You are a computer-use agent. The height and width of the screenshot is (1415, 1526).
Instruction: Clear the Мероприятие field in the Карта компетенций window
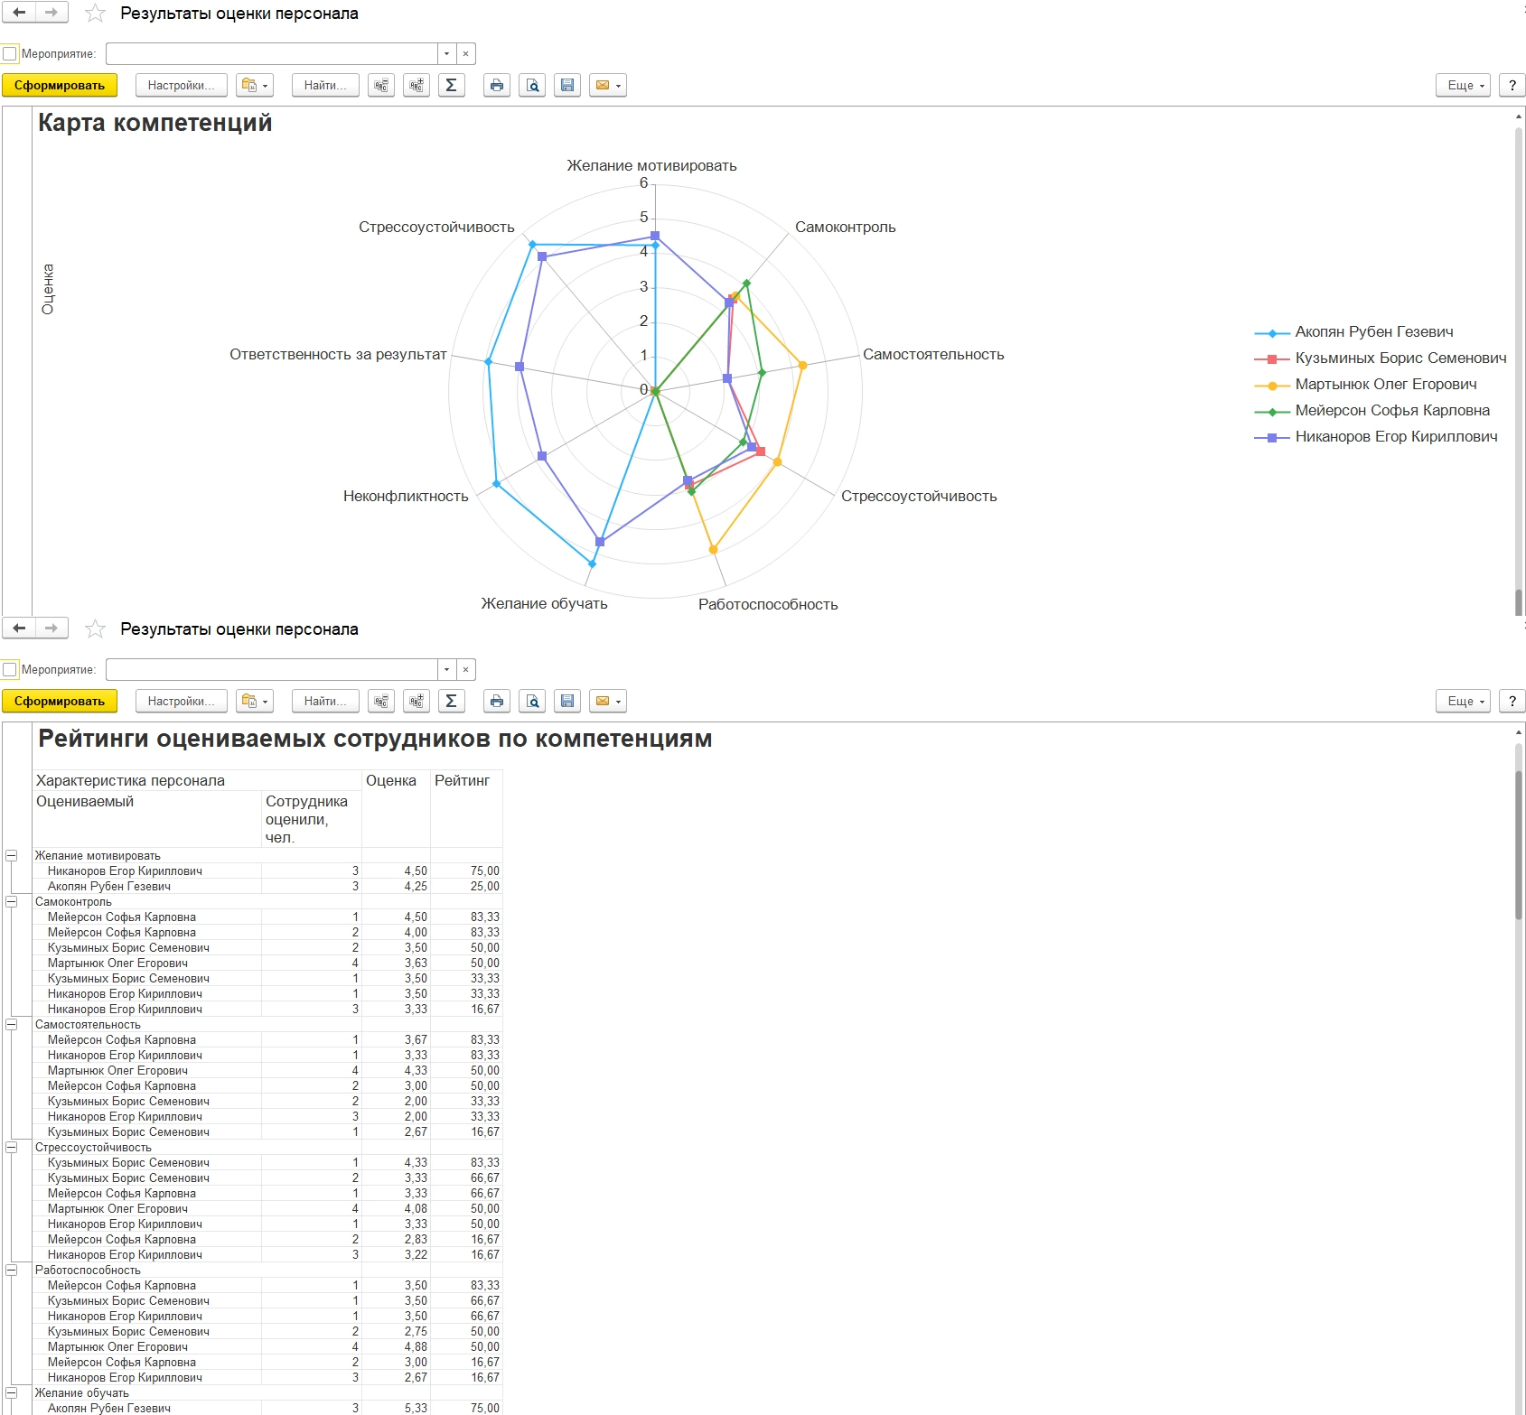(465, 54)
